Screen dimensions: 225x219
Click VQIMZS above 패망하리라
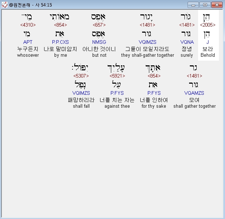coord(81,93)
